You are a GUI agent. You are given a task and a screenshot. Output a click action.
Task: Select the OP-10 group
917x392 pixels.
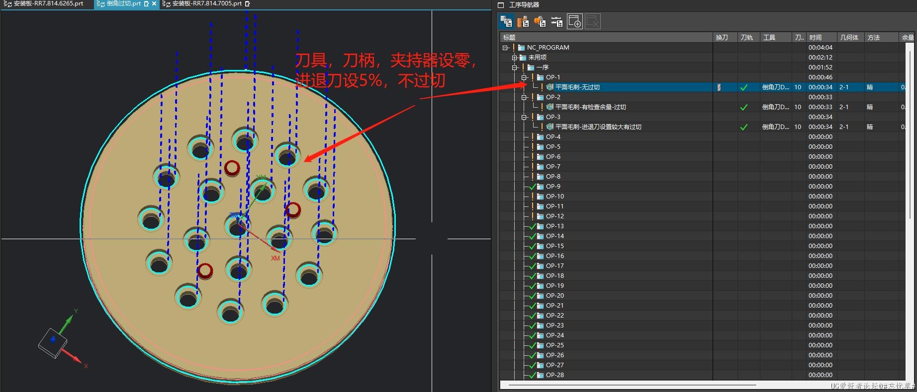pyautogui.click(x=555, y=196)
